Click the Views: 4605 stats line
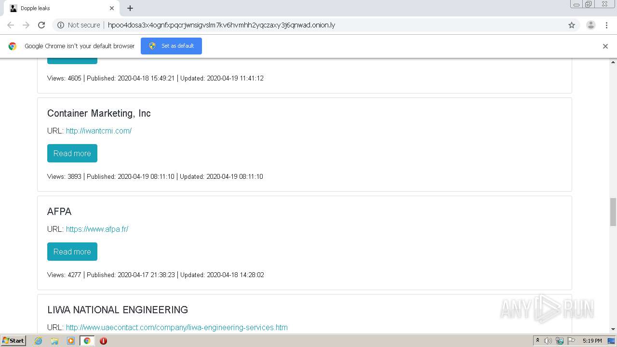 155,78
